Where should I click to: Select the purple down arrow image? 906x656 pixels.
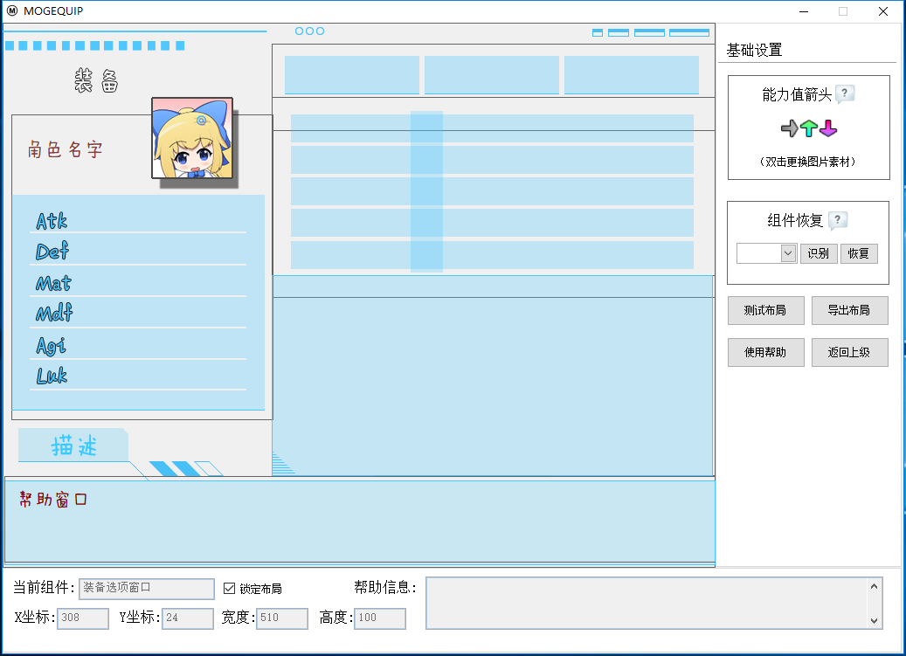[x=828, y=128]
